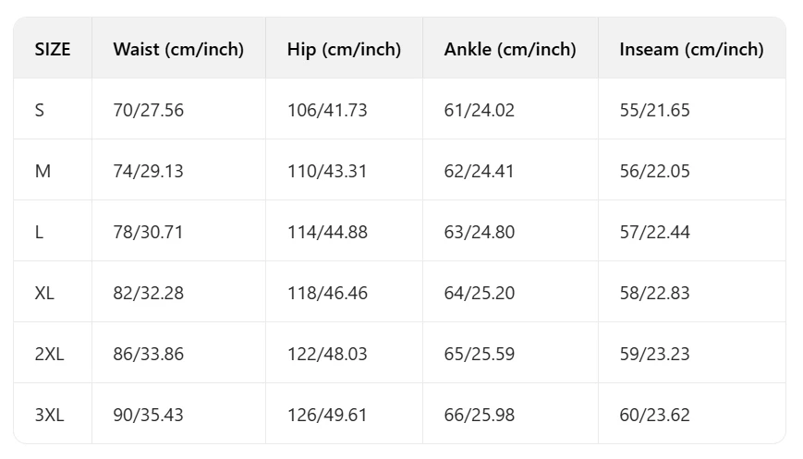Select waist value 86/33.86

coord(148,354)
